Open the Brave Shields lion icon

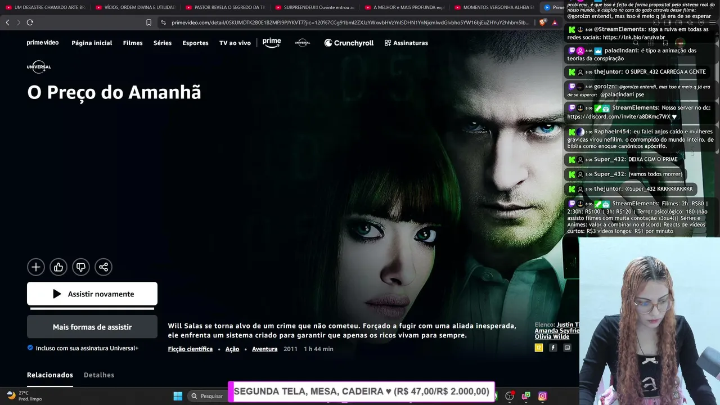(x=542, y=22)
